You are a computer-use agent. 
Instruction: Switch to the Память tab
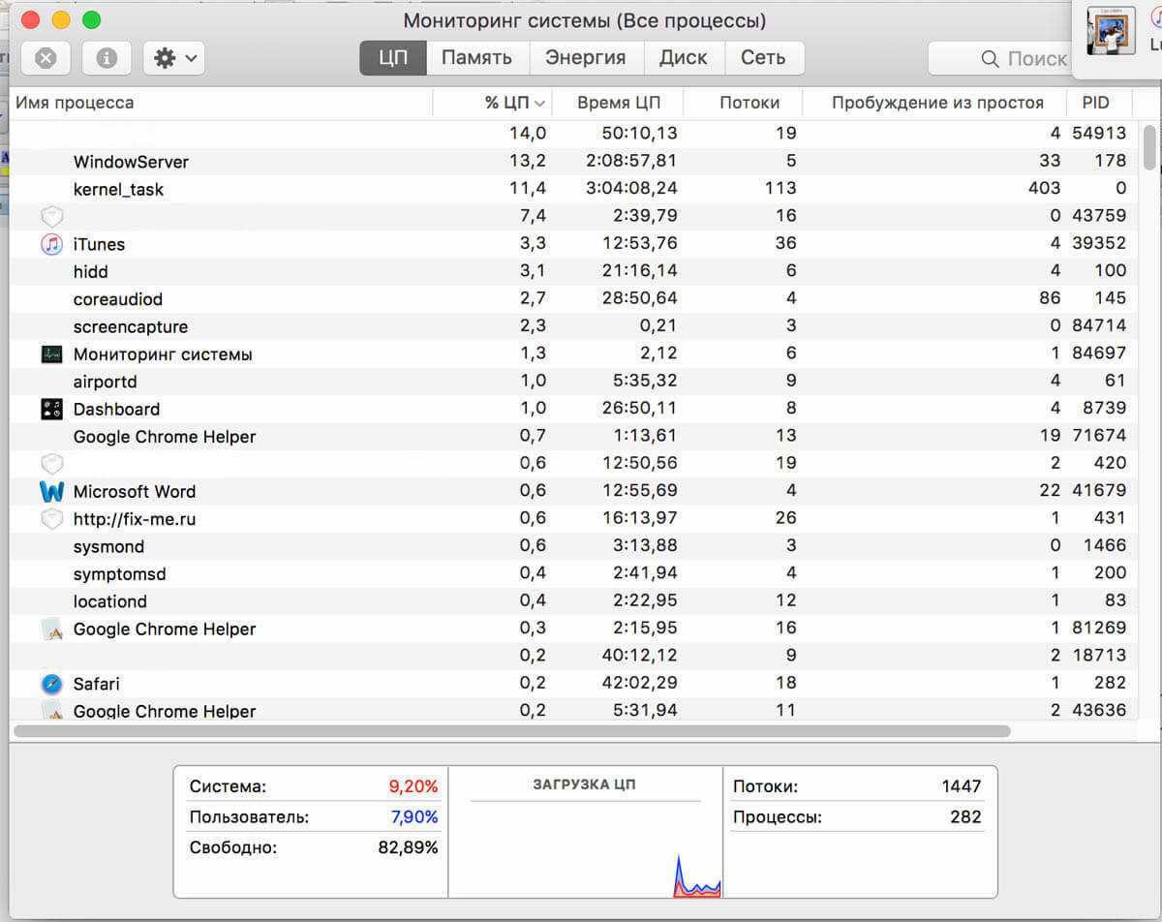pyautogui.click(x=476, y=58)
